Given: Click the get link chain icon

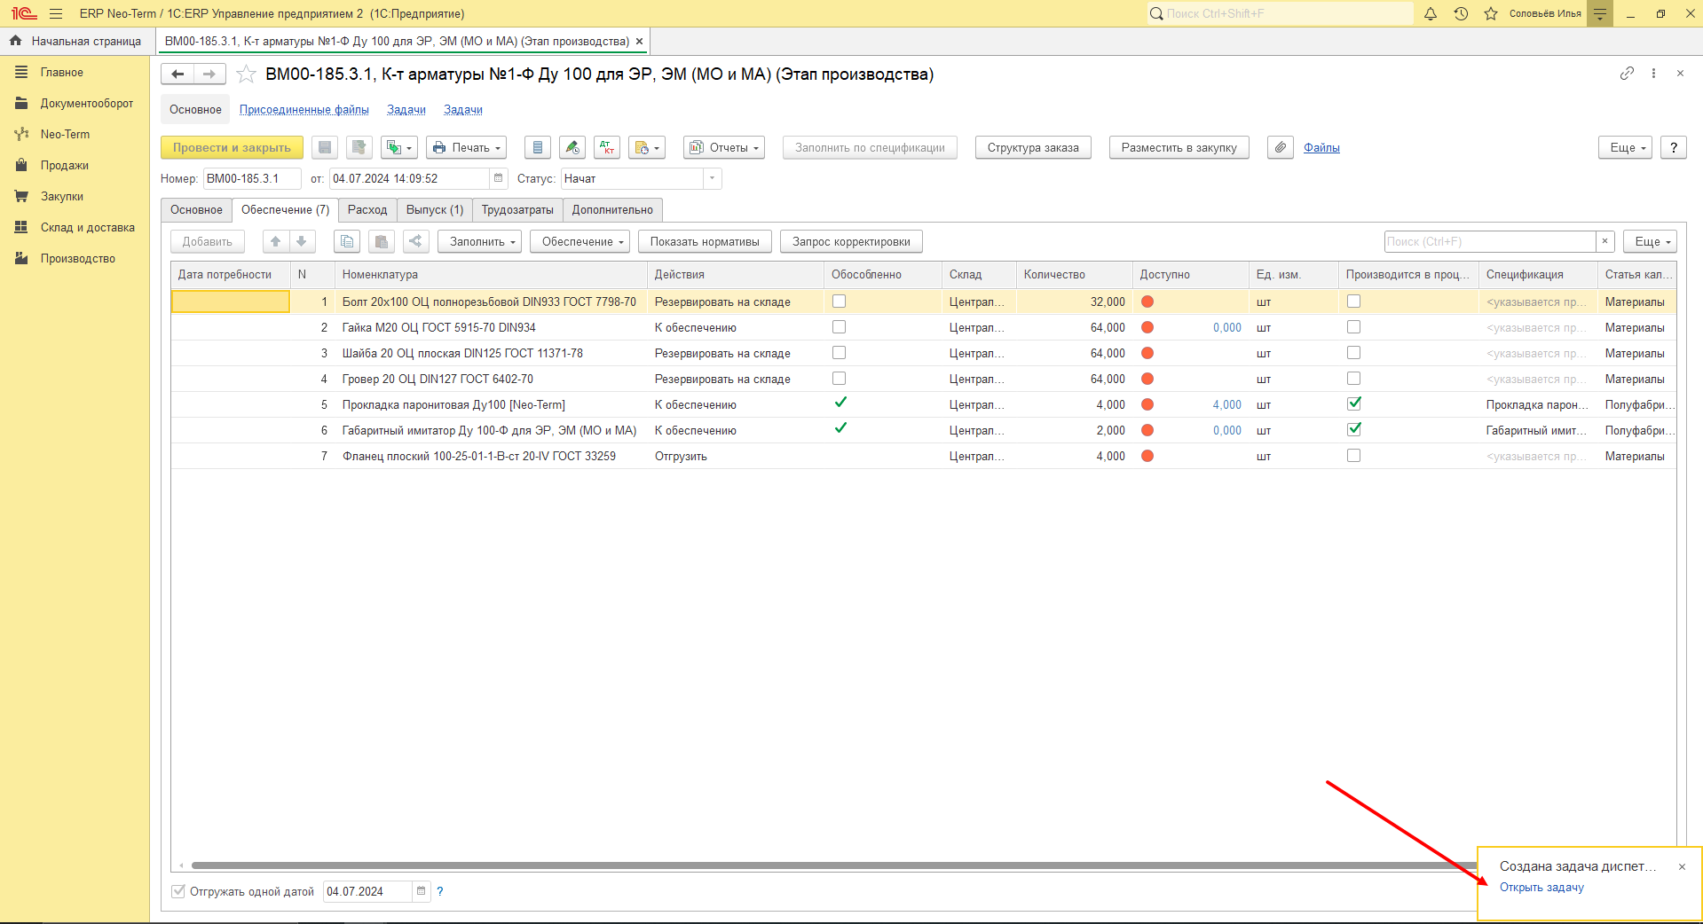Looking at the screenshot, I should pos(1627,74).
